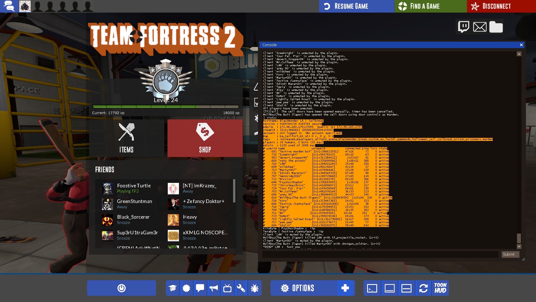Click the first empty party member slot
This screenshot has width=536, height=302.
(x=37, y=6)
